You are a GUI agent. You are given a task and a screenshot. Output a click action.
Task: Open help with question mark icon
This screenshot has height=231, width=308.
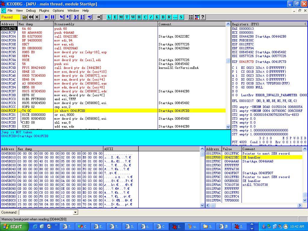point(203,17)
